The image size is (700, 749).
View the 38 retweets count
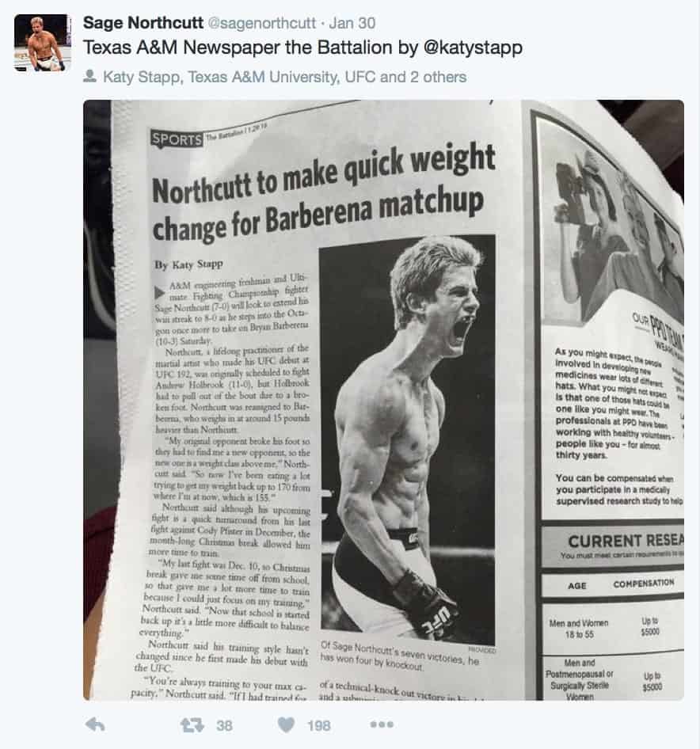pos(224,725)
